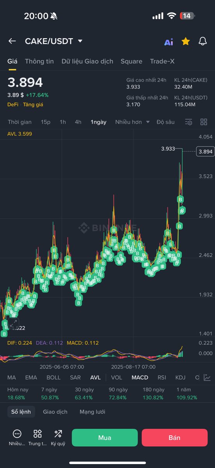The image size is (215, 468).
Task: Tap the KL 24h(CAKE) value 32.40M
Action: coord(183,87)
